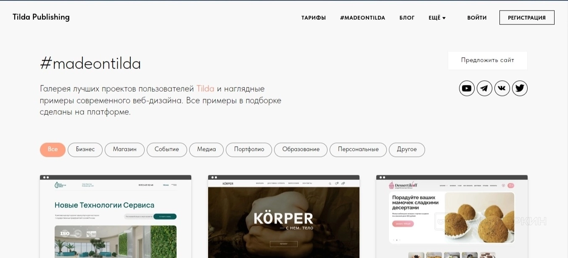This screenshot has width=568, height=258.
Task: Select the Все filter
Action: [x=53, y=150]
